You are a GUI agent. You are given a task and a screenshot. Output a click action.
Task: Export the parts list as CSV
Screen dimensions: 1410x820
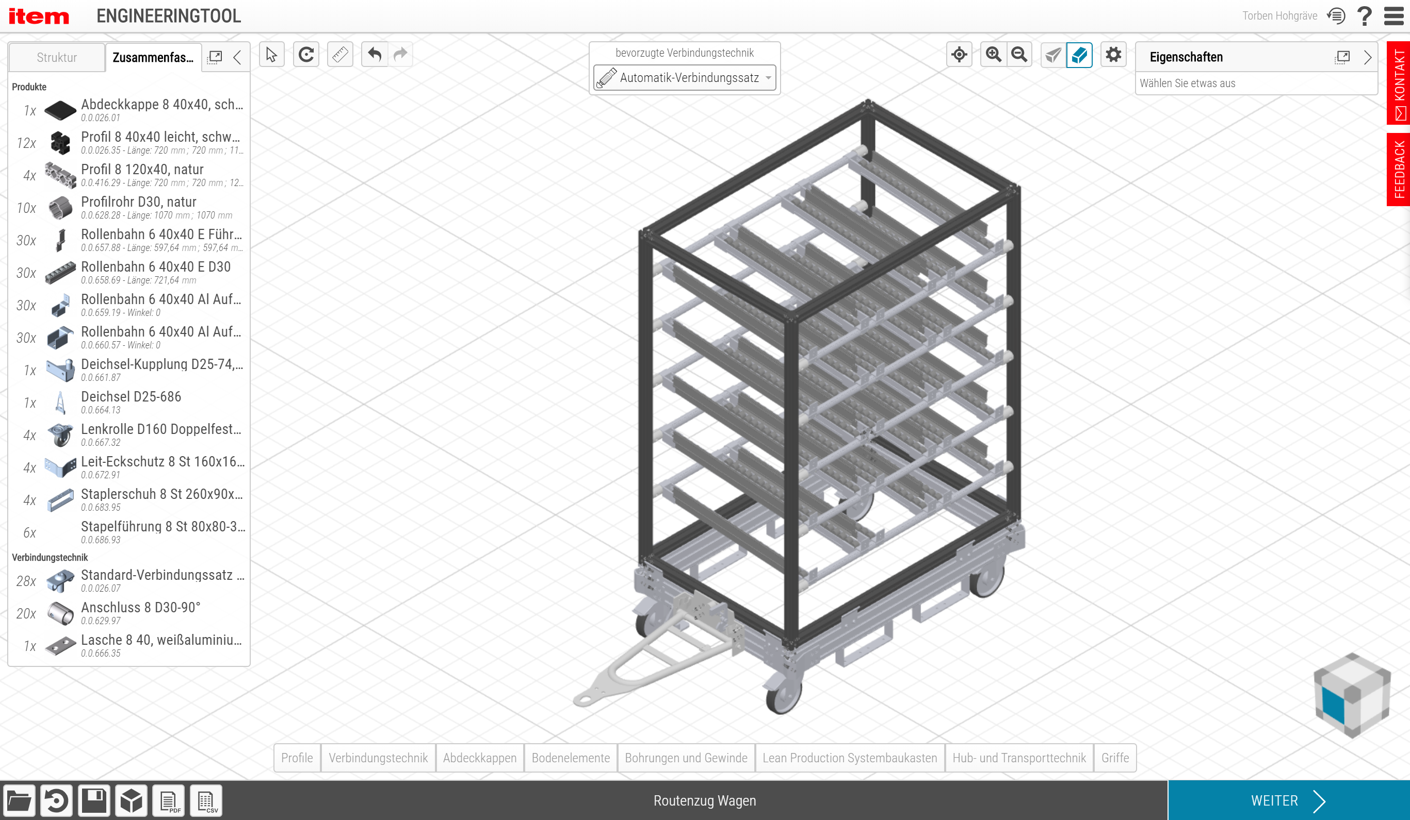(x=206, y=801)
